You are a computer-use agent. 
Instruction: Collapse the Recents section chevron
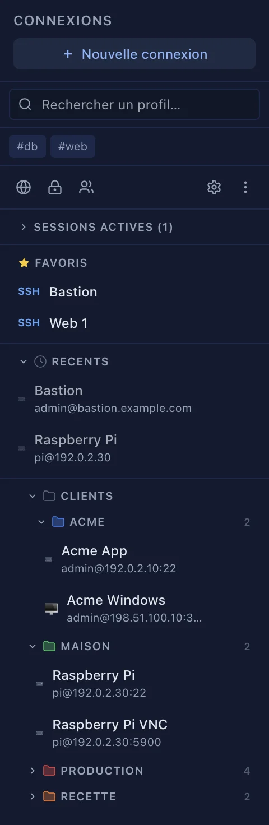(24, 361)
